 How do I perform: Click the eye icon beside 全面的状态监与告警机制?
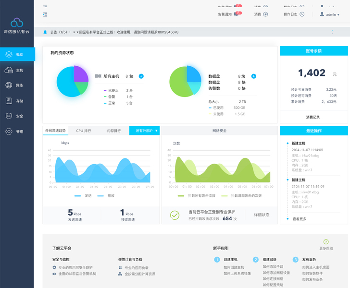[x=54, y=274]
